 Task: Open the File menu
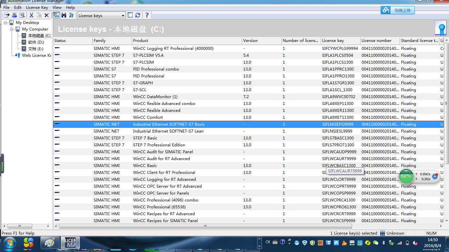pyautogui.click(x=6, y=7)
